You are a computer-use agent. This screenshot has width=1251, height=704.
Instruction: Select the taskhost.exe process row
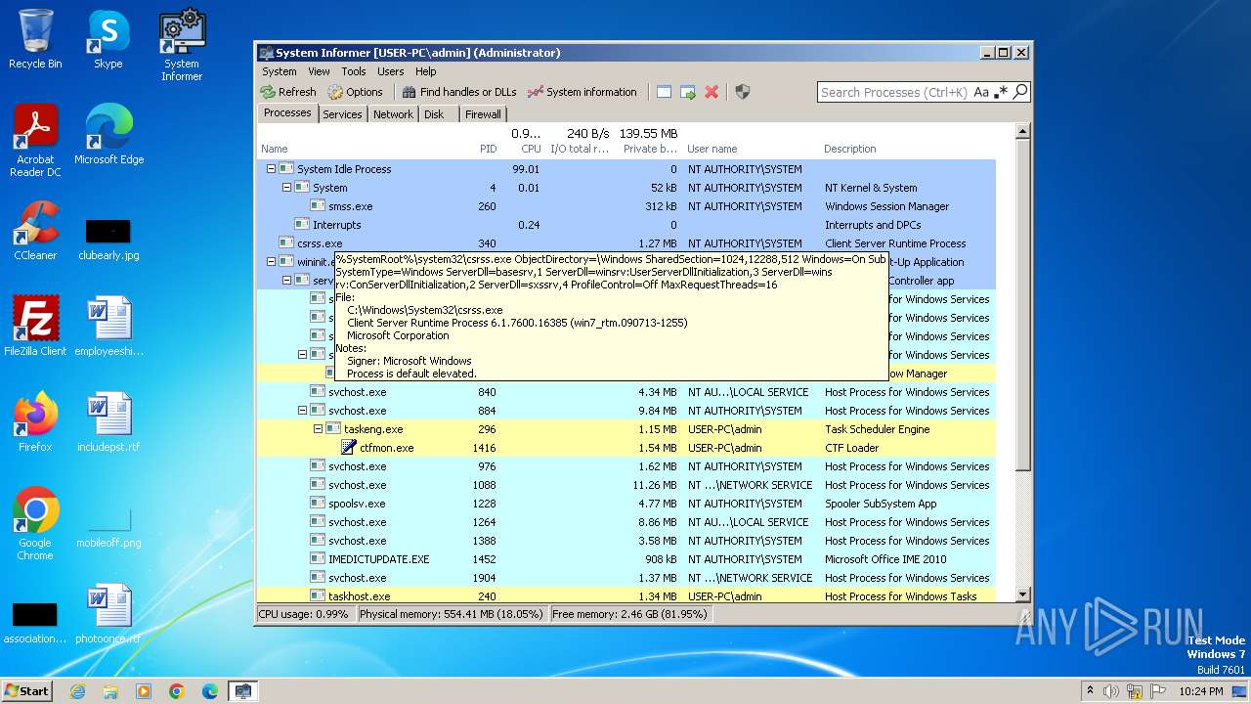pos(626,595)
